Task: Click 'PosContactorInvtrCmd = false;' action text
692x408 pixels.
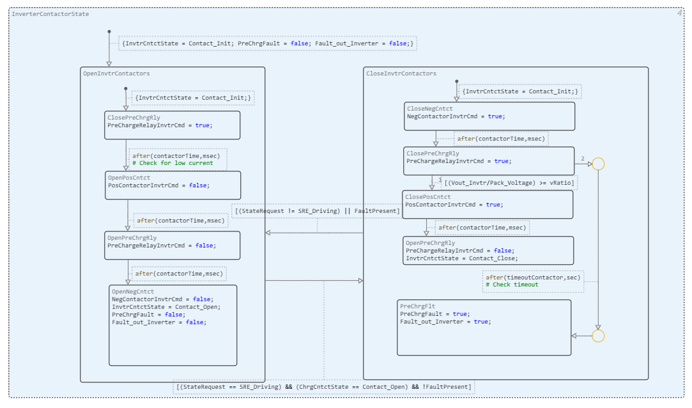Action: [159, 185]
